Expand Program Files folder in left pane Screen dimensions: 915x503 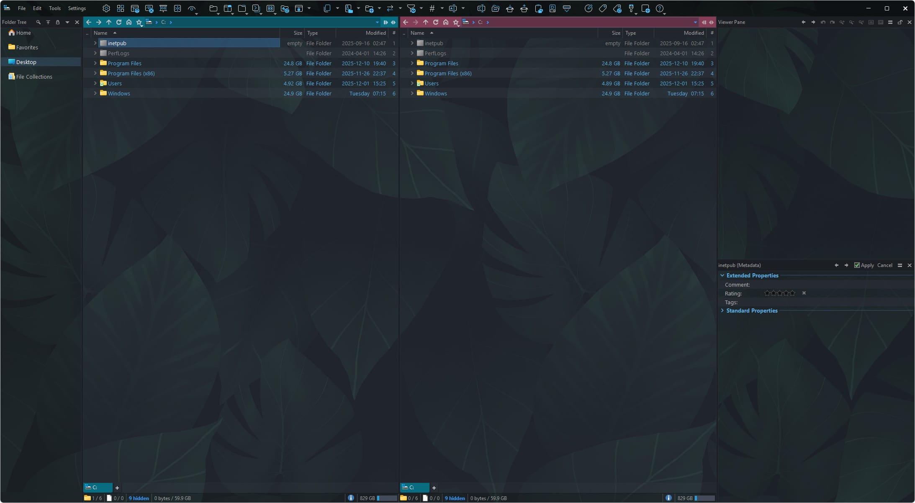(x=95, y=63)
